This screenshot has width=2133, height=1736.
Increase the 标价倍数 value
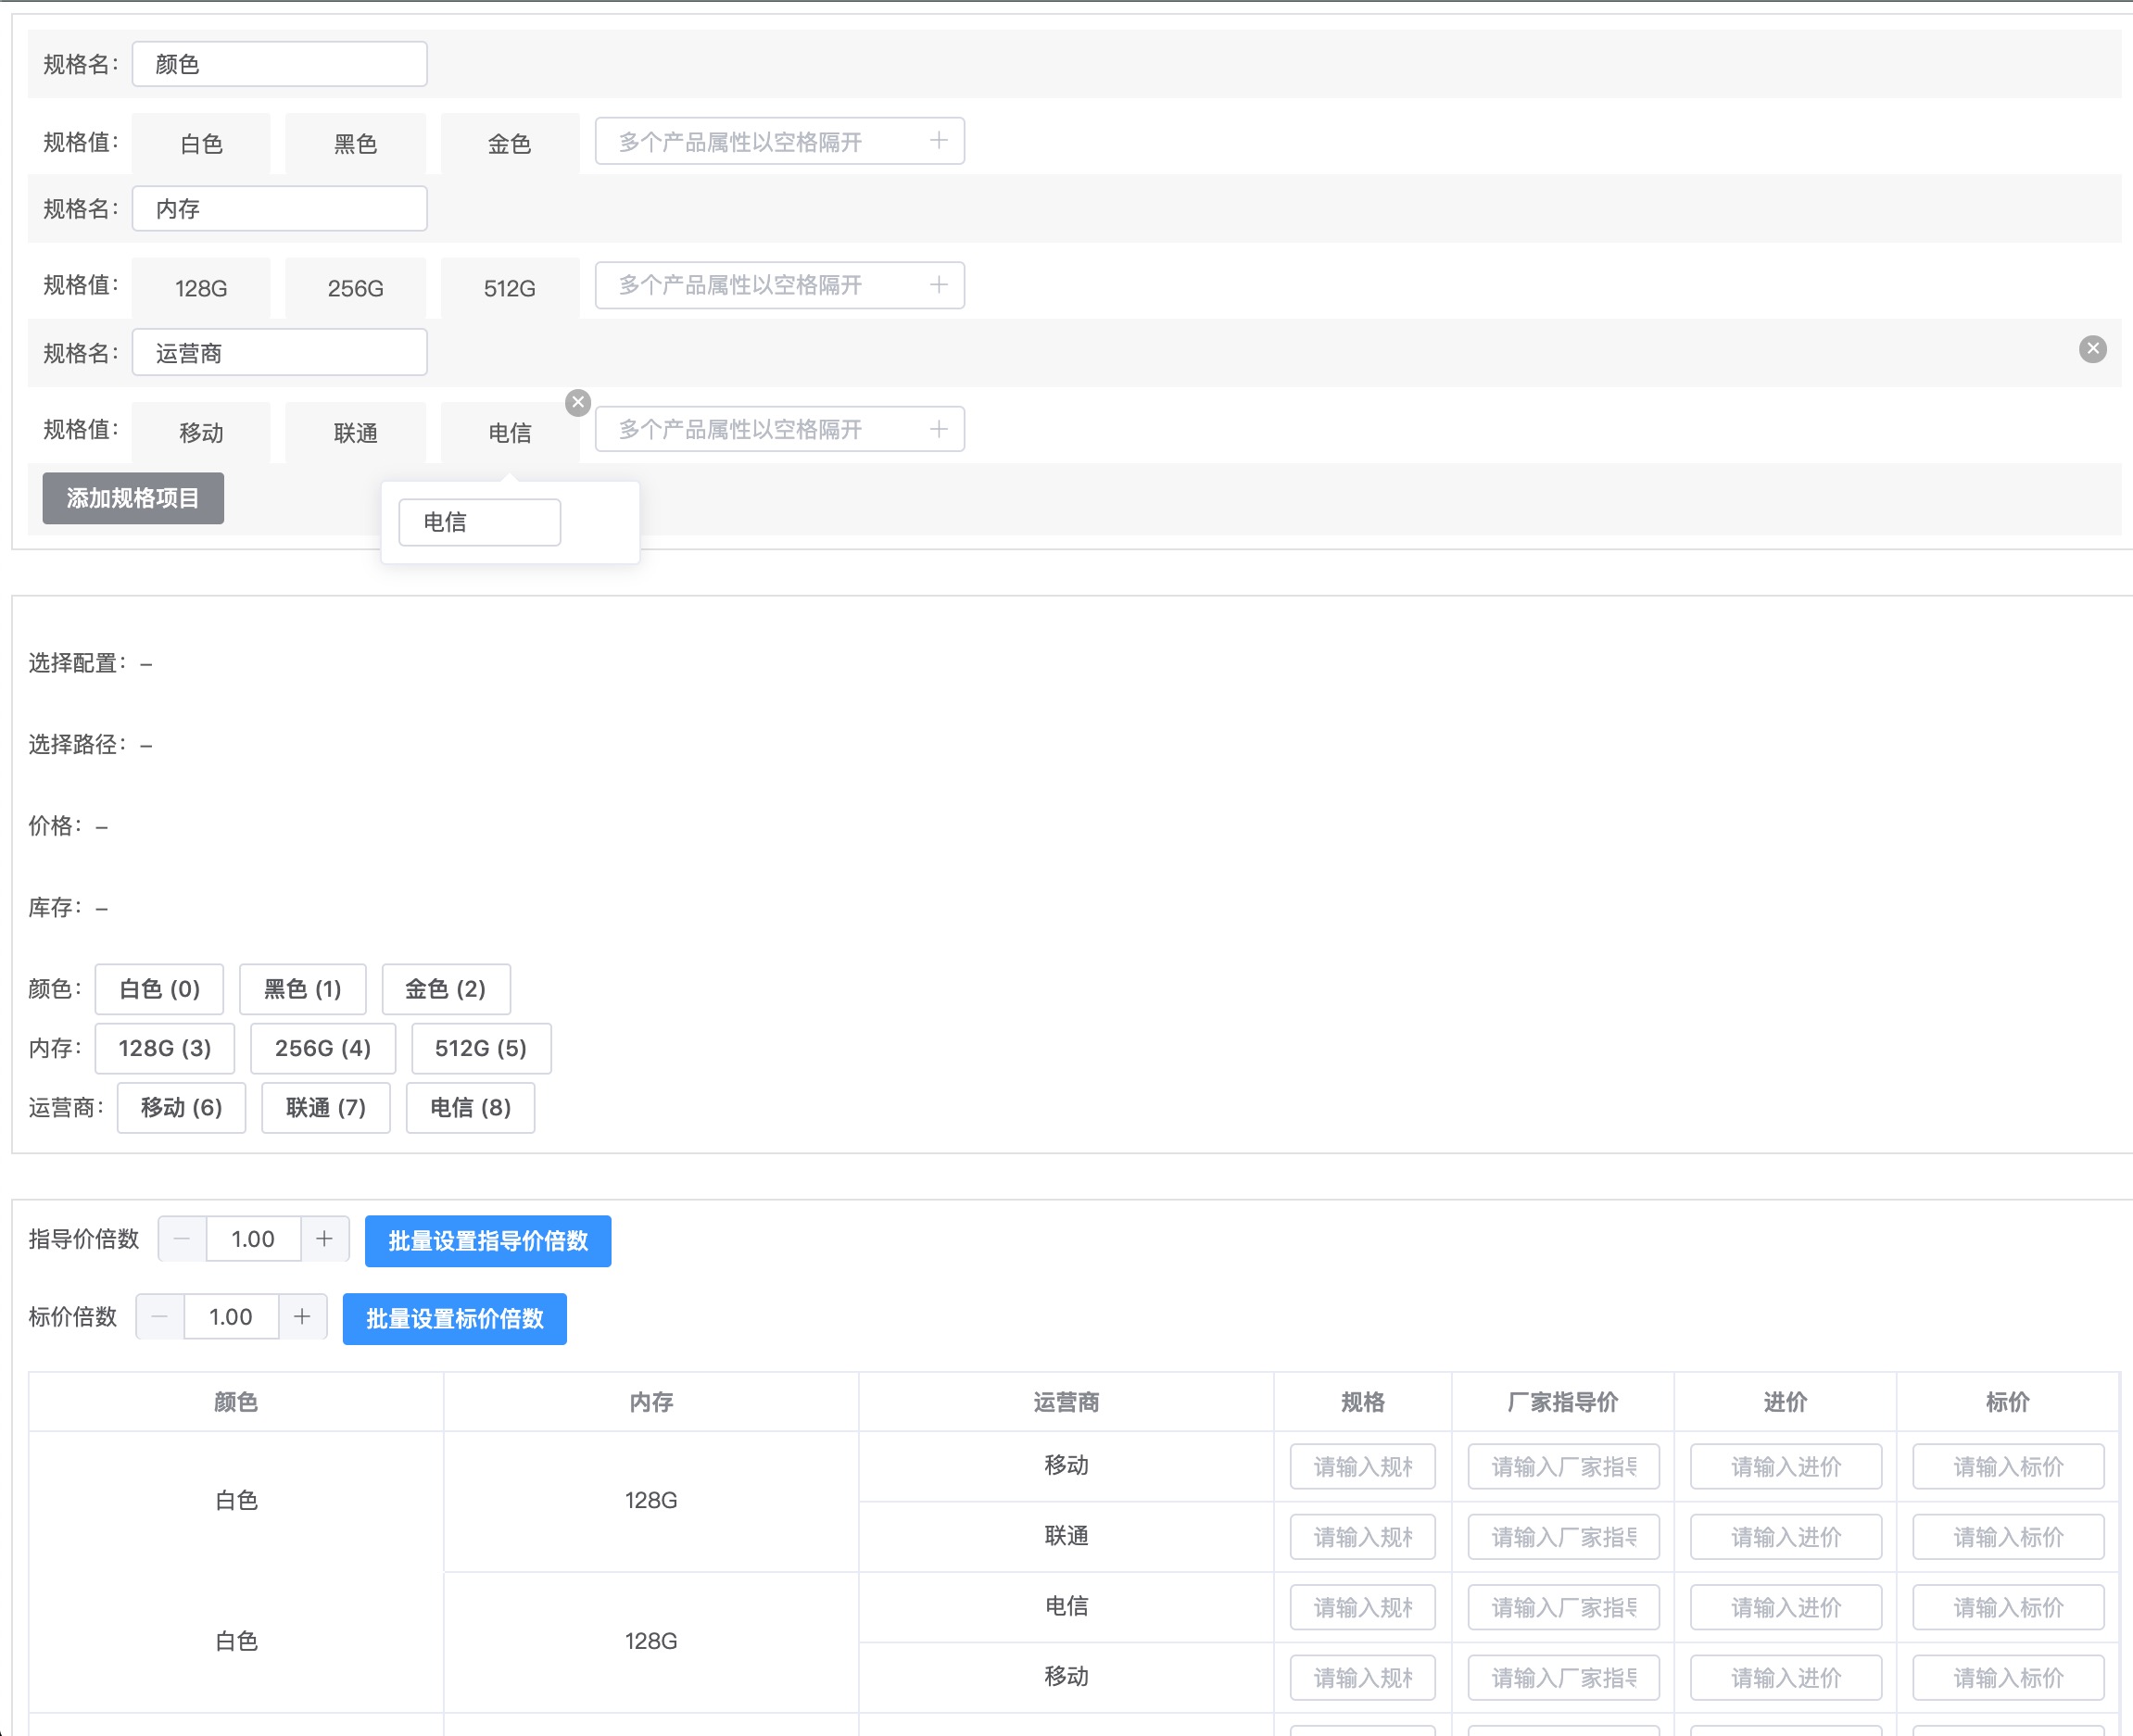pos(302,1317)
